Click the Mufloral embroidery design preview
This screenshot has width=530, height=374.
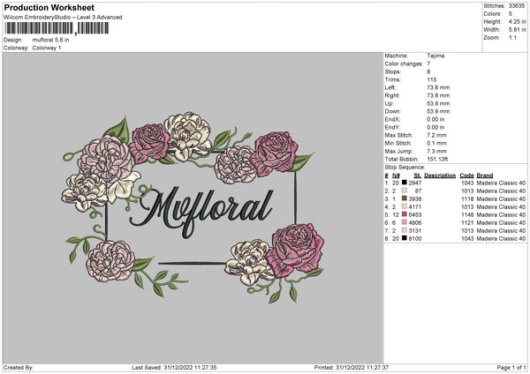[x=193, y=206]
